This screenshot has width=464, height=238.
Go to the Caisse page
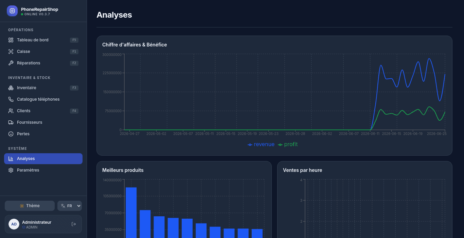pyautogui.click(x=43, y=52)
